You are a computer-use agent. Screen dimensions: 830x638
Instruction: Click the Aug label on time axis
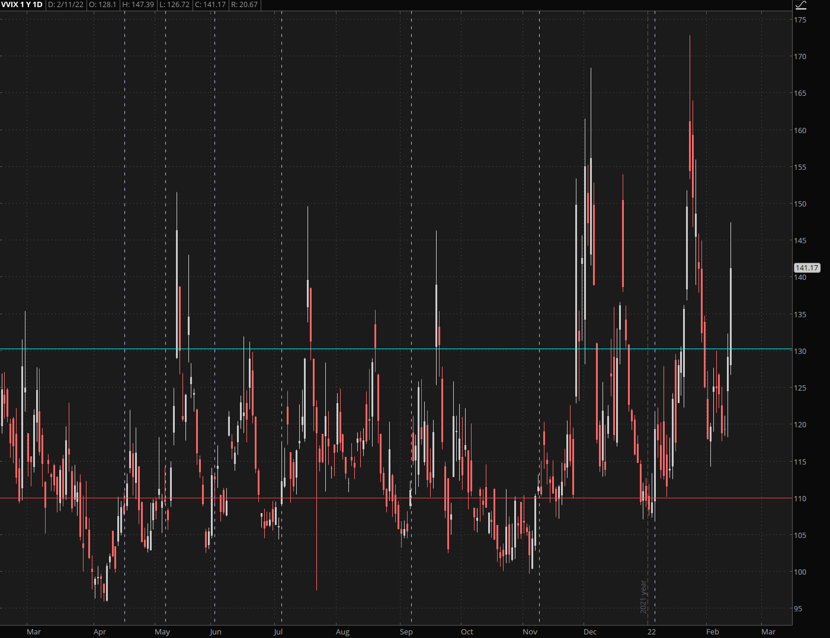[x=342, y=632]
